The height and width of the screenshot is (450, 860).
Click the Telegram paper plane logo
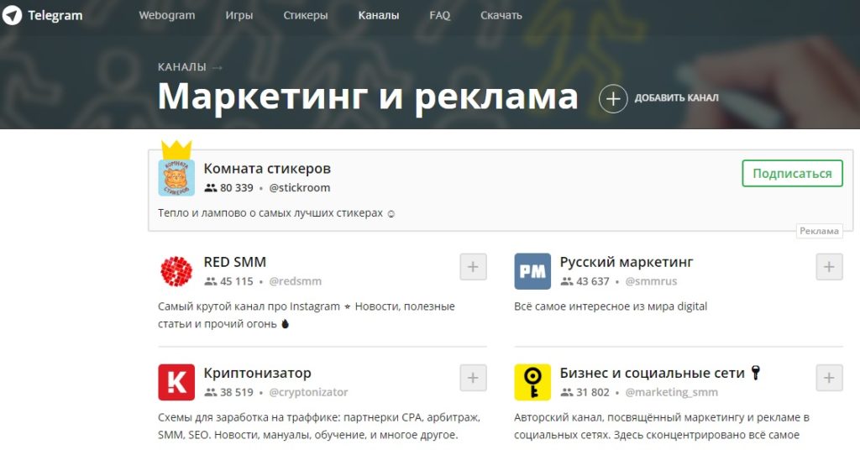(x=12, y=15)
